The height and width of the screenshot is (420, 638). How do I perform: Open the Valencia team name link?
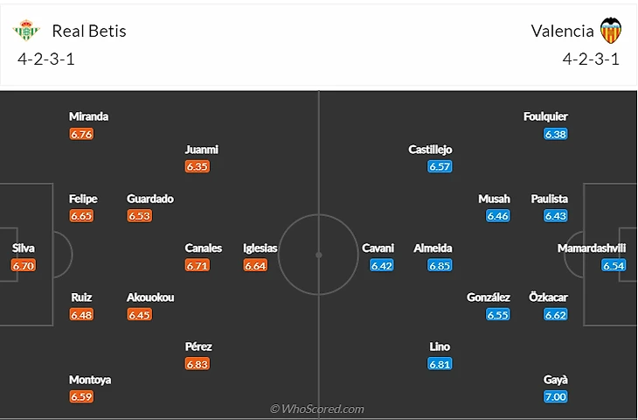[562, 31]
